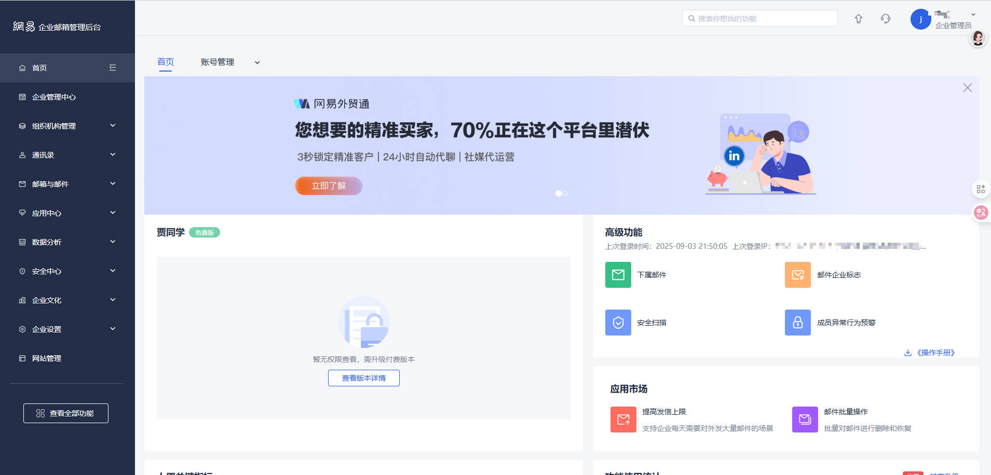Click the 网易 企业邮箱管理后台 logo
This screenshot has width=991, height=475.
point(57,26)
